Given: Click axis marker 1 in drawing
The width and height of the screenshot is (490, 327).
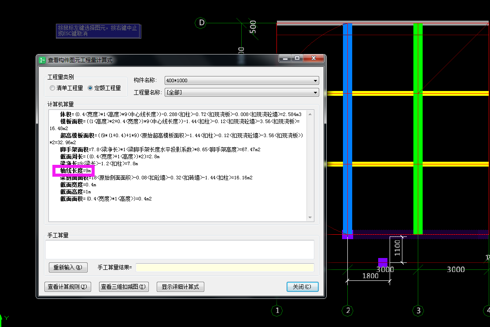Looking at the screenshot, I should tap(277, 310).
